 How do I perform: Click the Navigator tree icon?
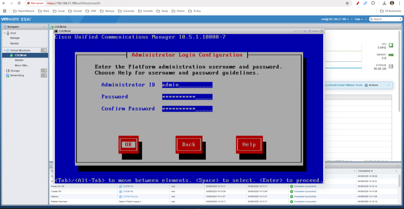5,27
